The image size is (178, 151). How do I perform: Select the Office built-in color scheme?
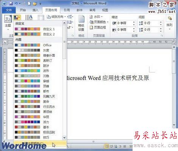pyautogui.click(x=38, y=45)
